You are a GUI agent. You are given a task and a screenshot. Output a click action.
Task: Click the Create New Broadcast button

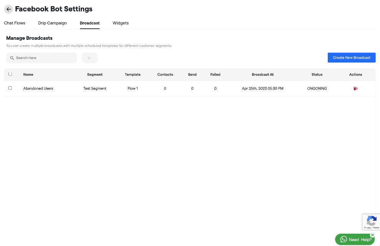[351, 58]
